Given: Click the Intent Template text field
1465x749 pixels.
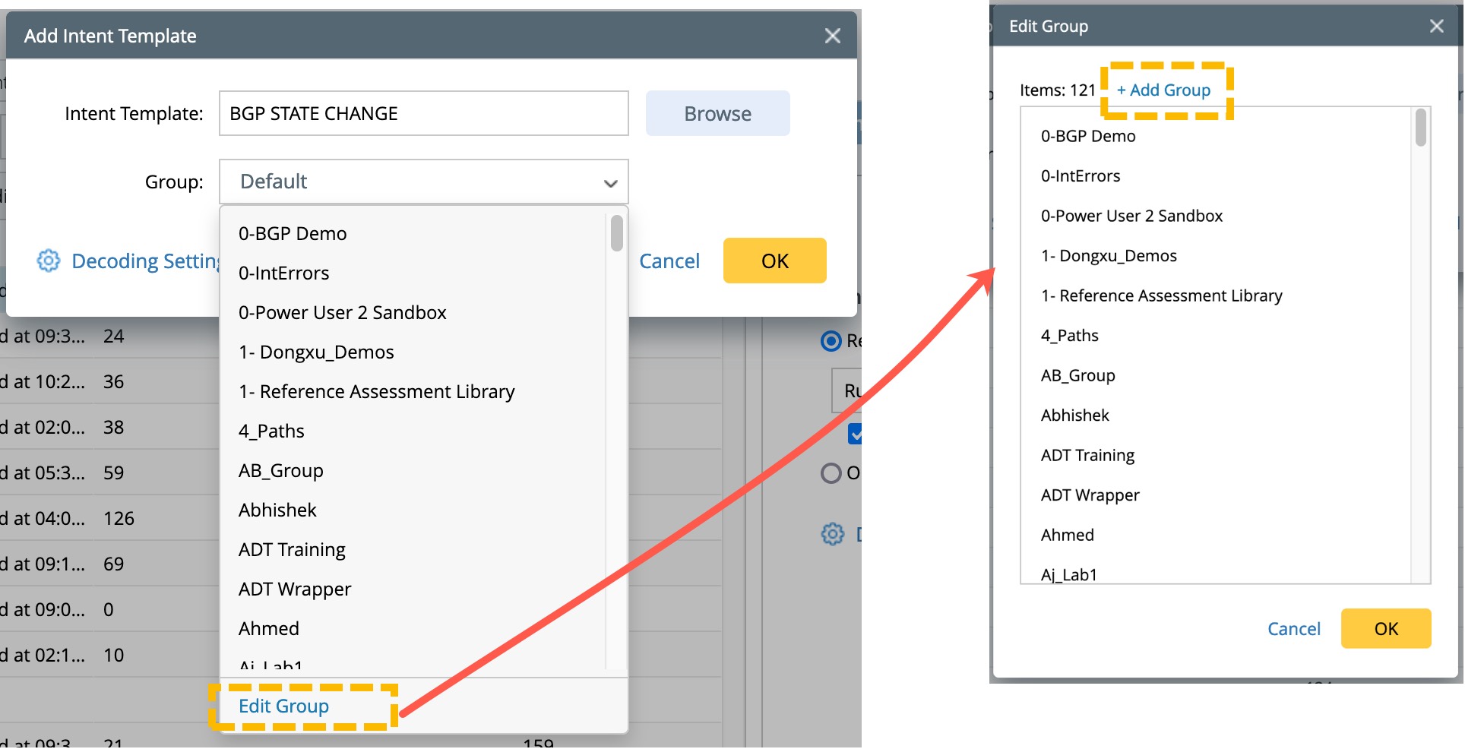Looking at the screenshot, I should point(423,113).
